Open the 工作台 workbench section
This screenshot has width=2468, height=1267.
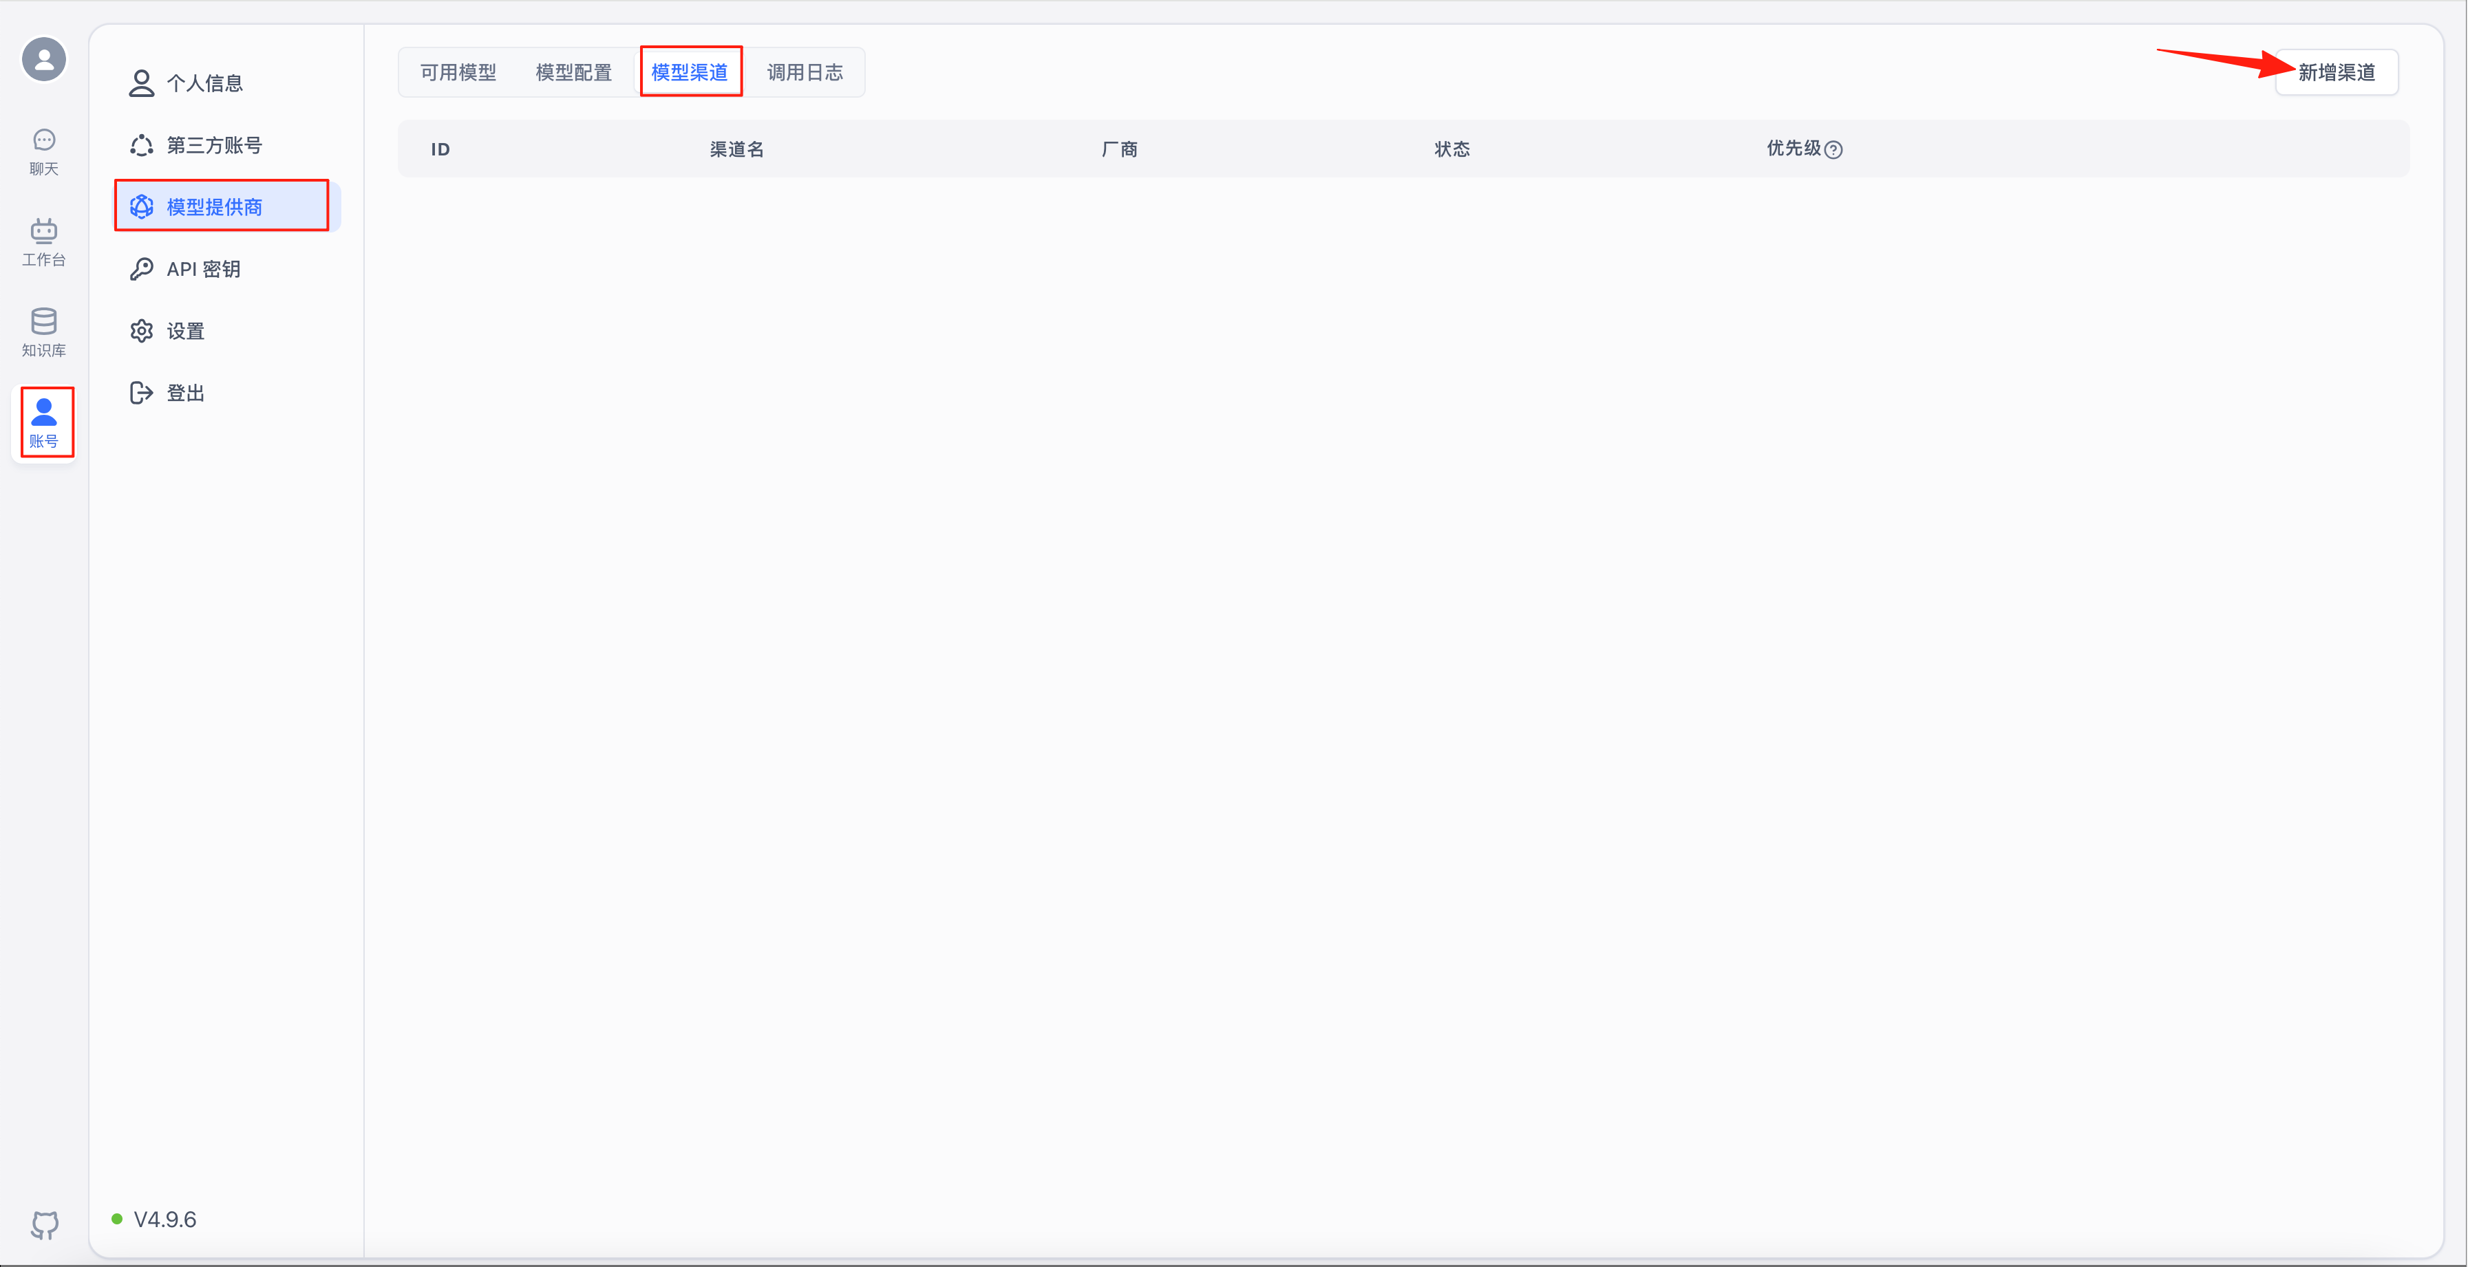pos(44,242)
